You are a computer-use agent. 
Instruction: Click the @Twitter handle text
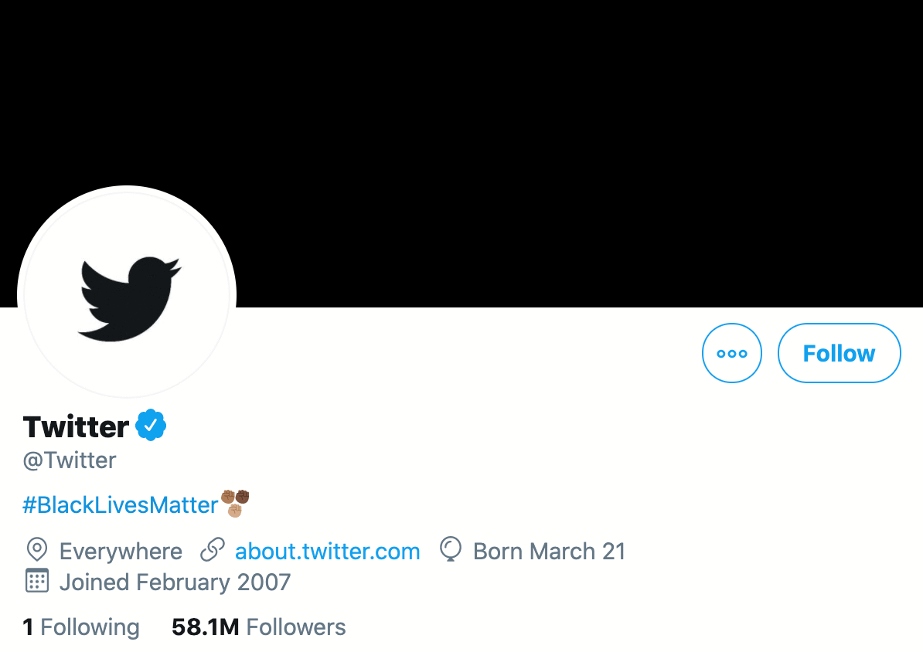point(70,460)
